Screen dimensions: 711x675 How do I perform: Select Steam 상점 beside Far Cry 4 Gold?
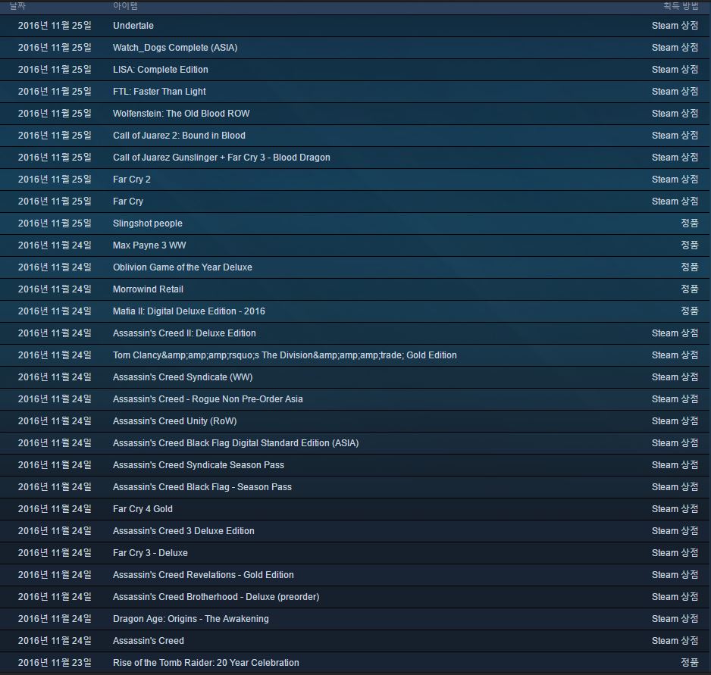(675, 509)
